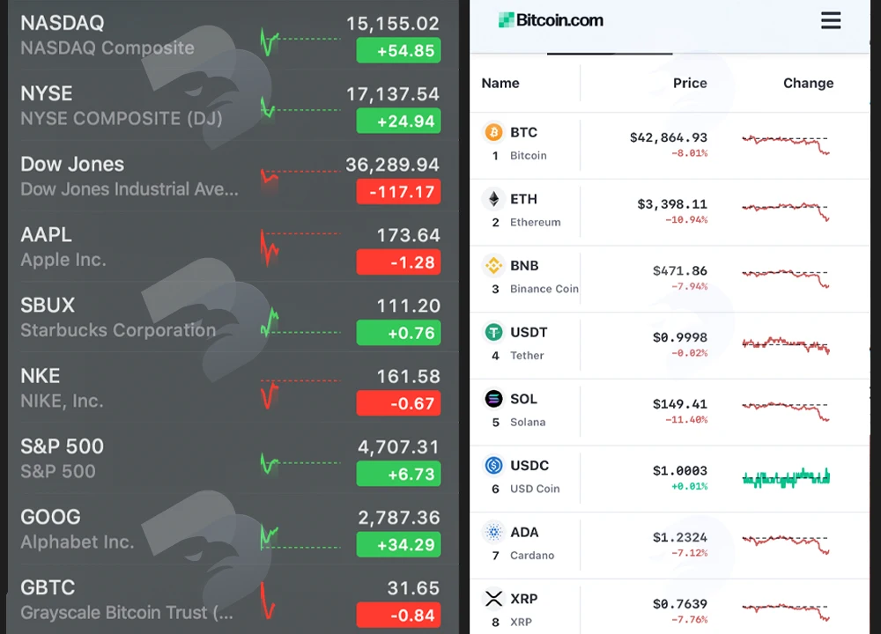
Task: Toggle GOOG green +34.29 change badge
Action: 398,545
